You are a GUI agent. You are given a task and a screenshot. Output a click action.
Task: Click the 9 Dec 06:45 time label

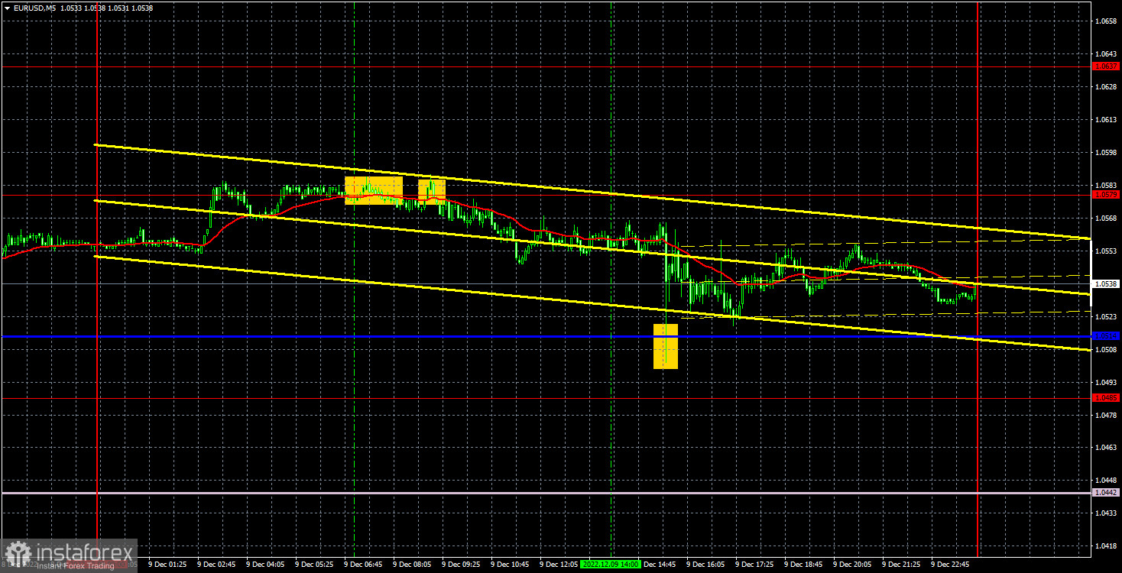[x=363, y=565]
